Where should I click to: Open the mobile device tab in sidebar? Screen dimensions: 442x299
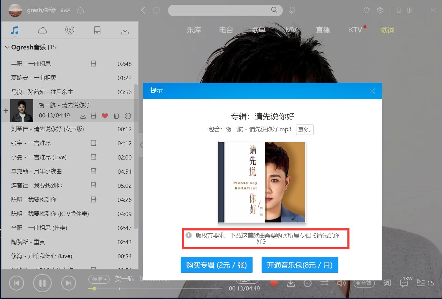pyautogui.click(x=97, y=30)
